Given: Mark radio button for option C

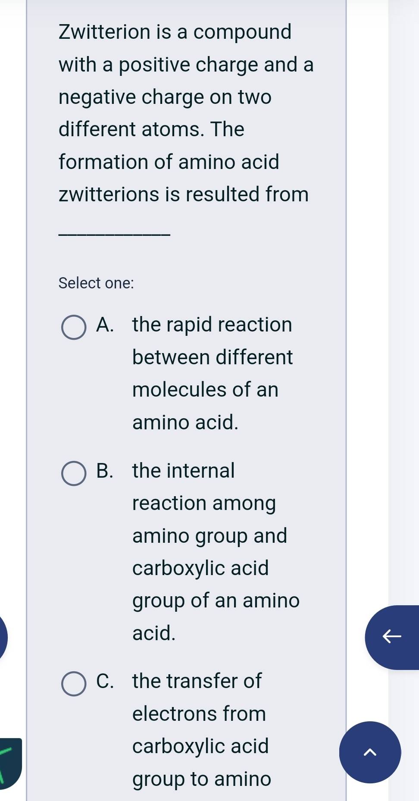Looking at the screenshot, I should tap(74, 684).
